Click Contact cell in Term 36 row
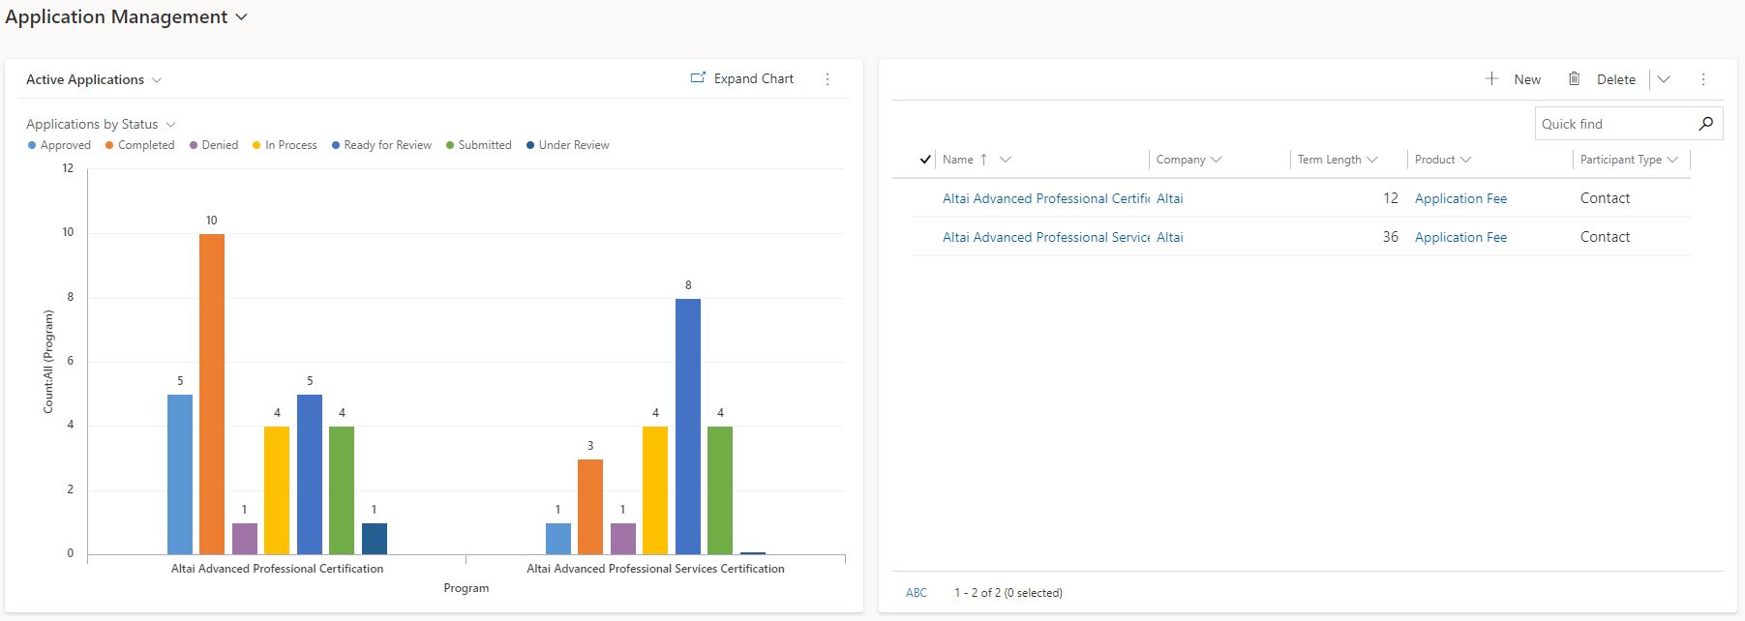This screenshot has width=1745, height=621. (x=1605, y=237)
